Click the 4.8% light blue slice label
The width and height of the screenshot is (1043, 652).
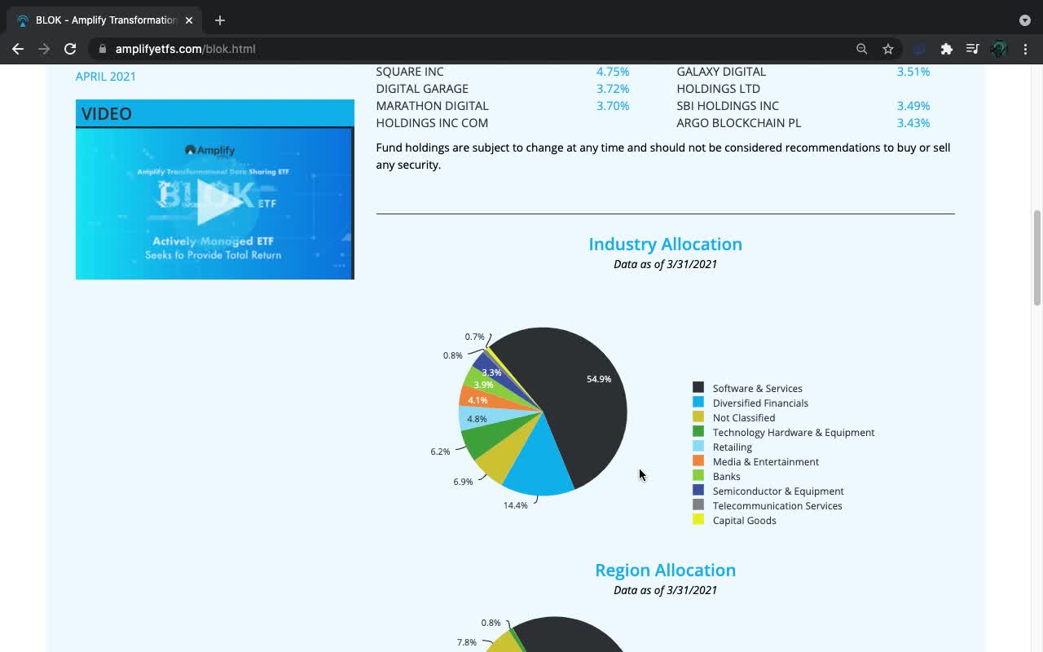point(477,419)
